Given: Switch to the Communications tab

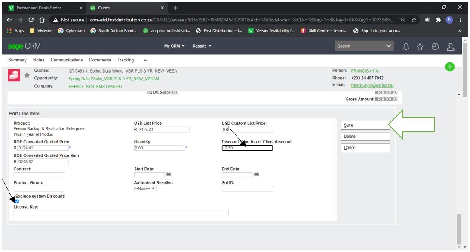Looking at the screenshot, I should coord(67,60).
